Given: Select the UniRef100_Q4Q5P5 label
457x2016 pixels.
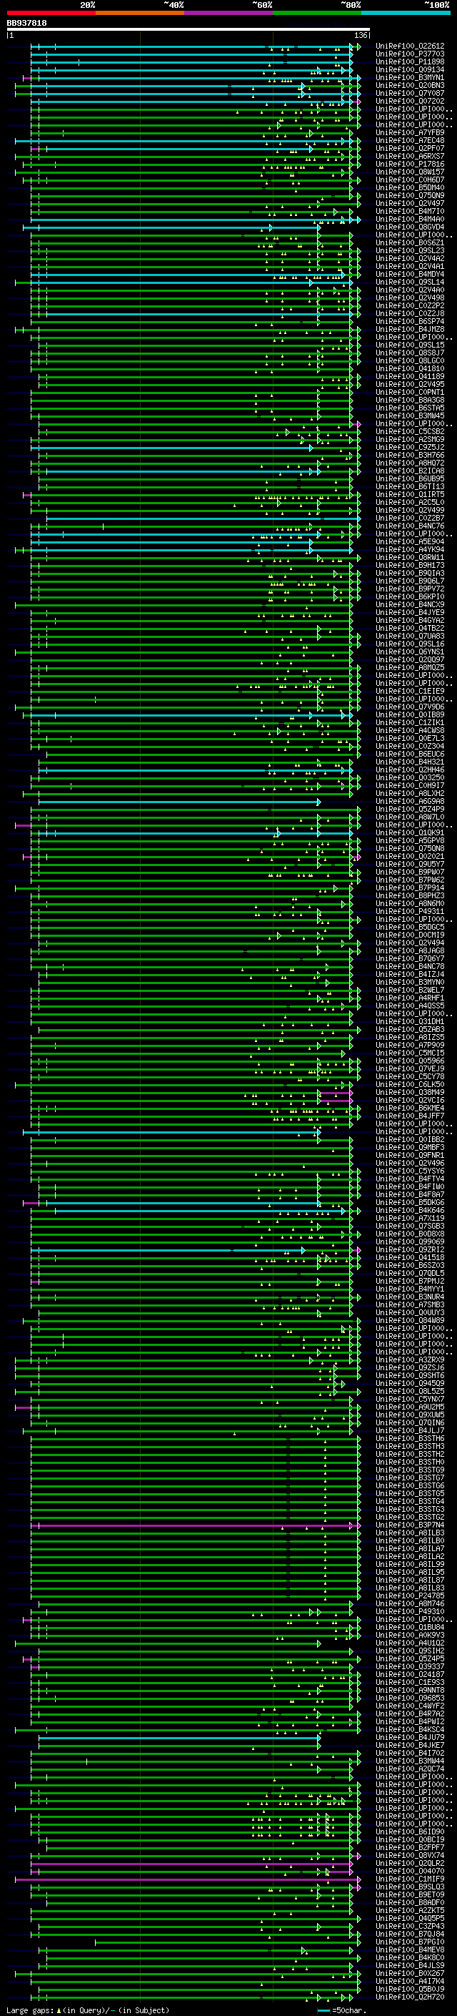Looking at the screenshot, I should pos(410,1919).
